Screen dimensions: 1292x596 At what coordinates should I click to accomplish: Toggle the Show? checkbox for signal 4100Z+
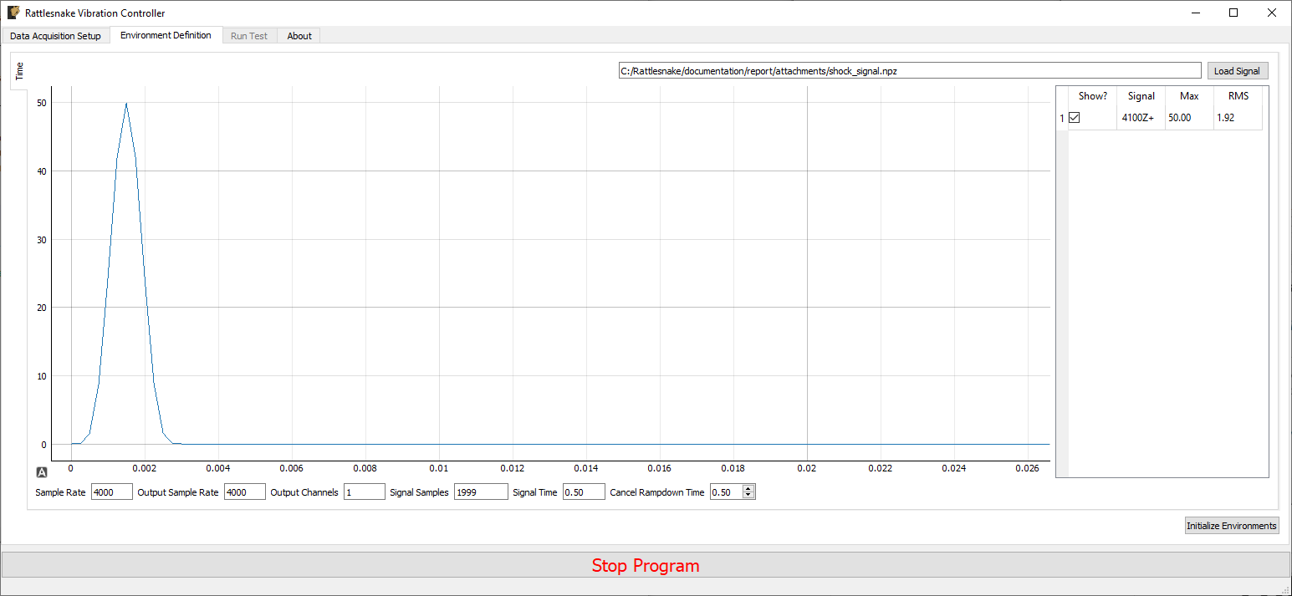pos(1074,117)
